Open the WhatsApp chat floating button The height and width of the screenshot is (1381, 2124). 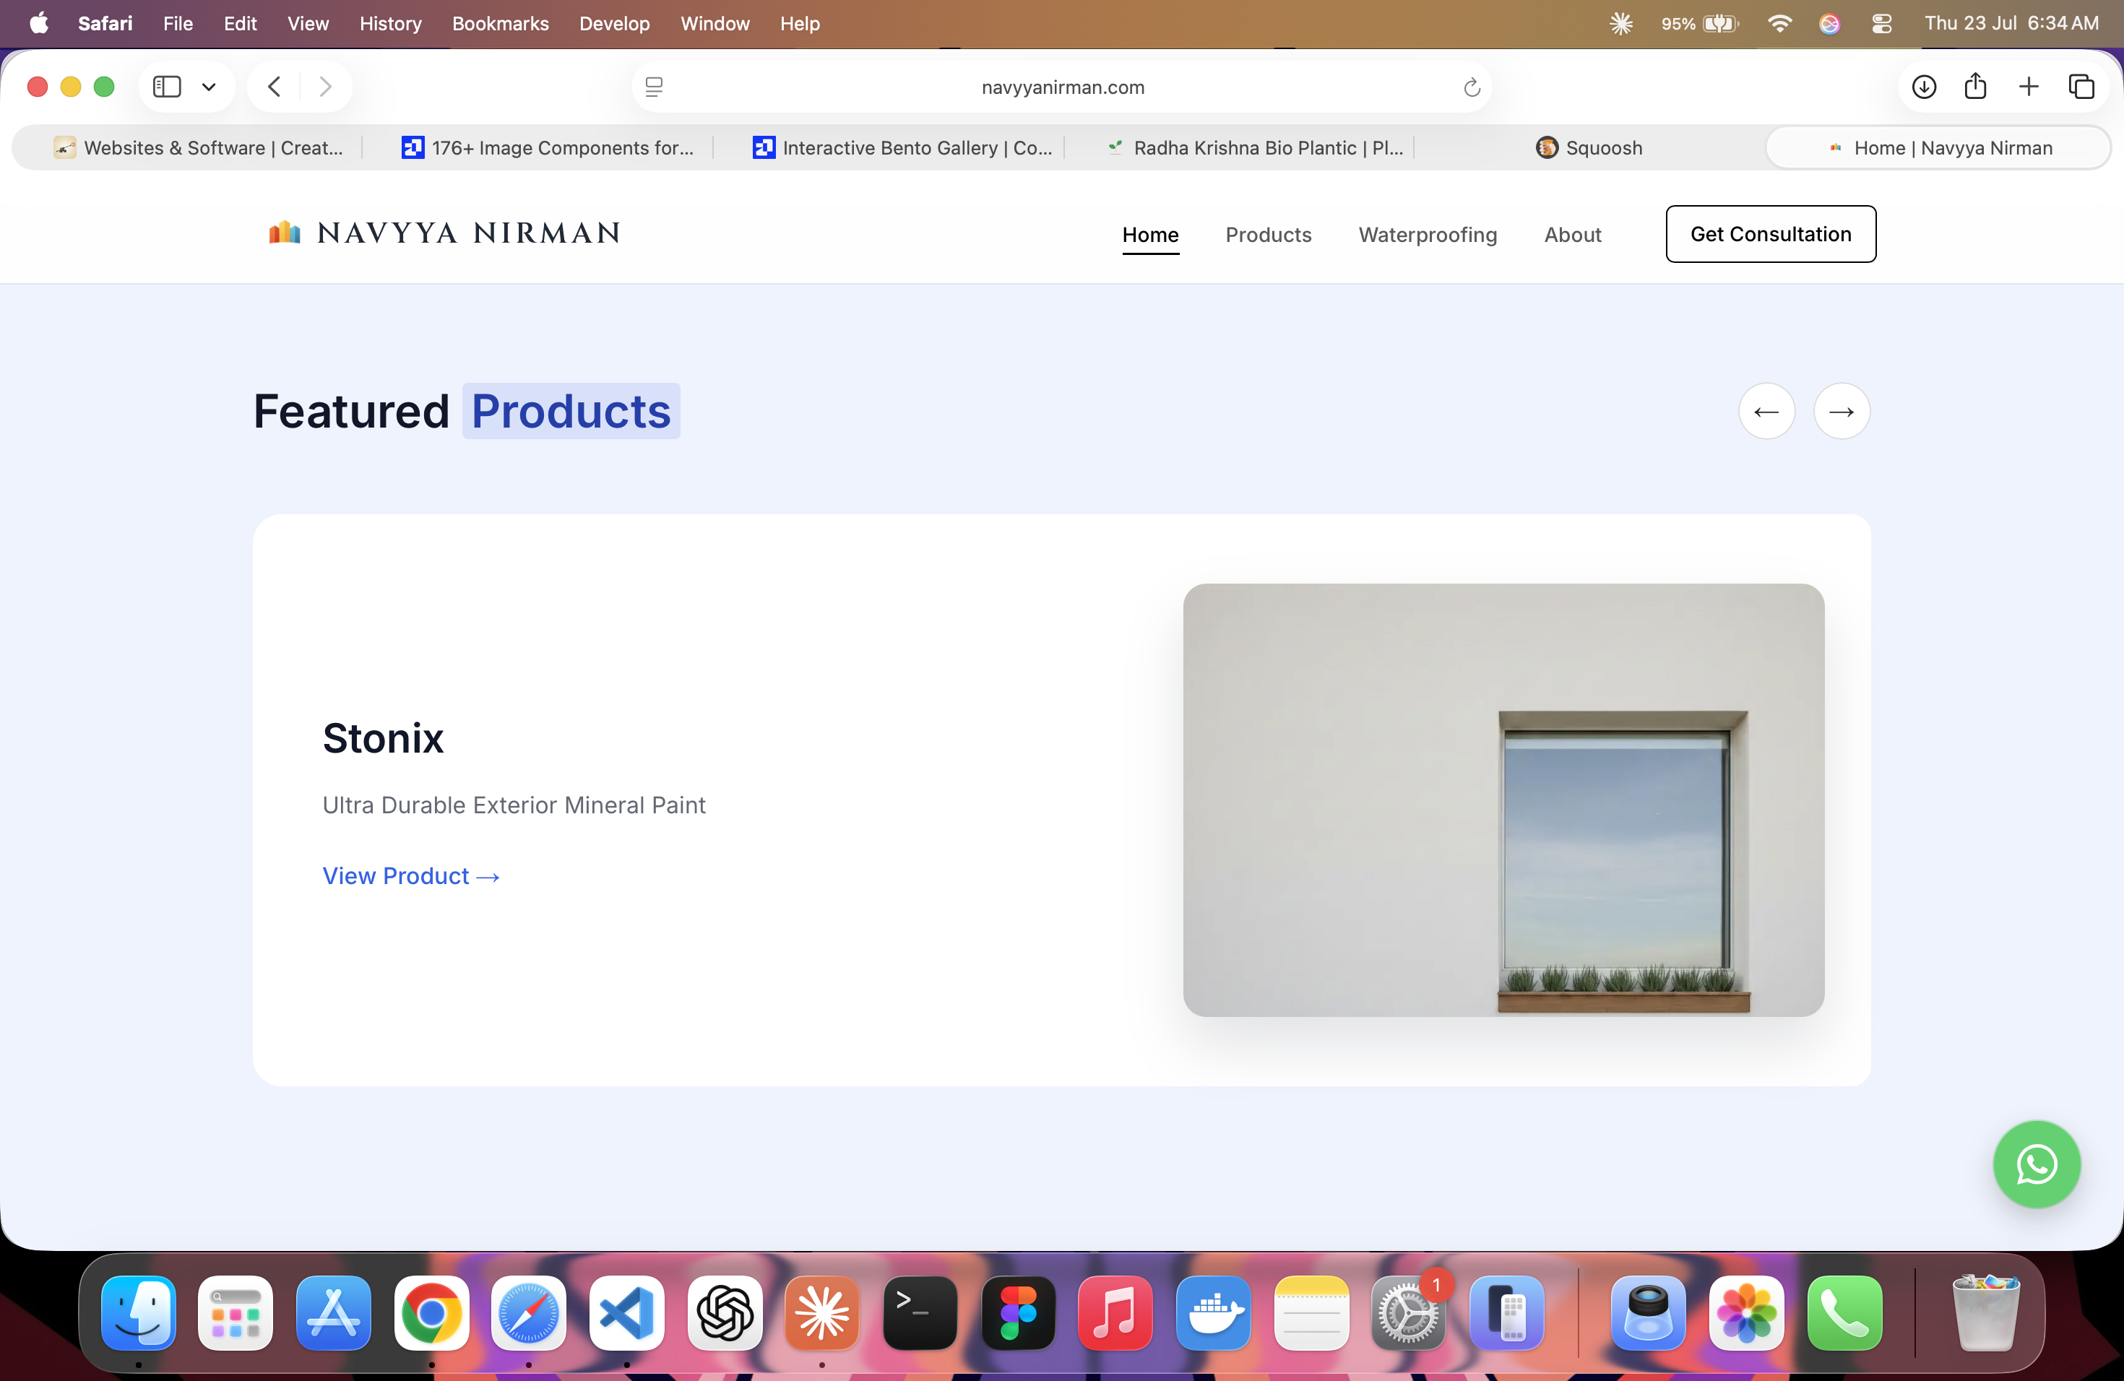2037,1164
